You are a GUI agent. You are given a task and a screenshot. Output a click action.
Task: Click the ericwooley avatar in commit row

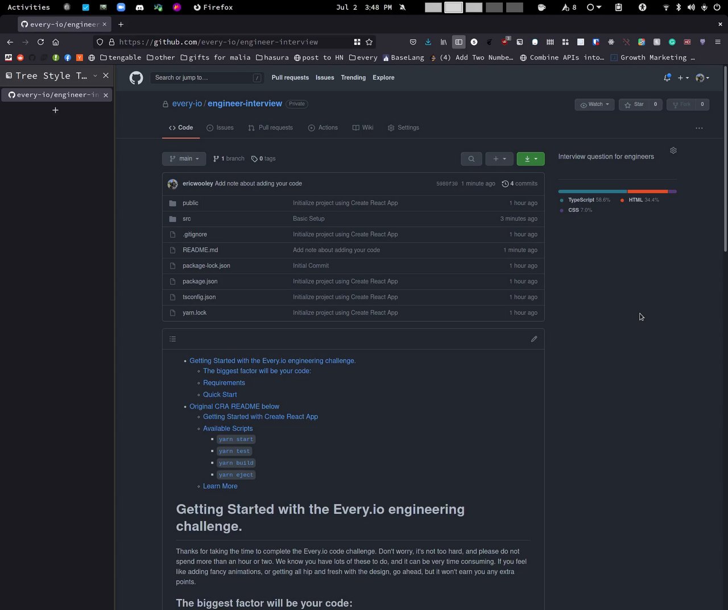(x=173, y=184)
